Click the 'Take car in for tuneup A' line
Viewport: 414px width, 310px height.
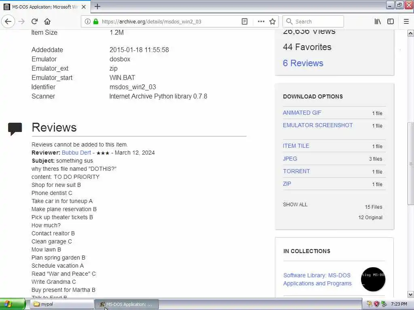62,201
